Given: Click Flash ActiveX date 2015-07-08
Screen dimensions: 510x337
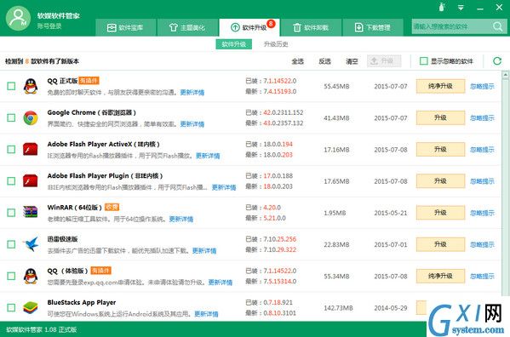Looking at the screenshot, I should pyautogui.click(x=390, y=150).
